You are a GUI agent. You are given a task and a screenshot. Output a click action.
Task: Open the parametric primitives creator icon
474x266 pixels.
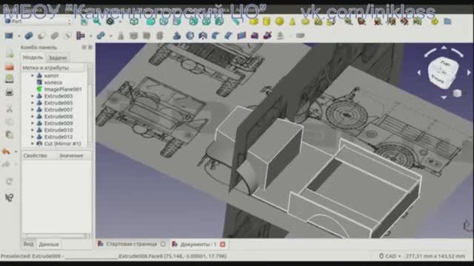click(x=318, y=21)
